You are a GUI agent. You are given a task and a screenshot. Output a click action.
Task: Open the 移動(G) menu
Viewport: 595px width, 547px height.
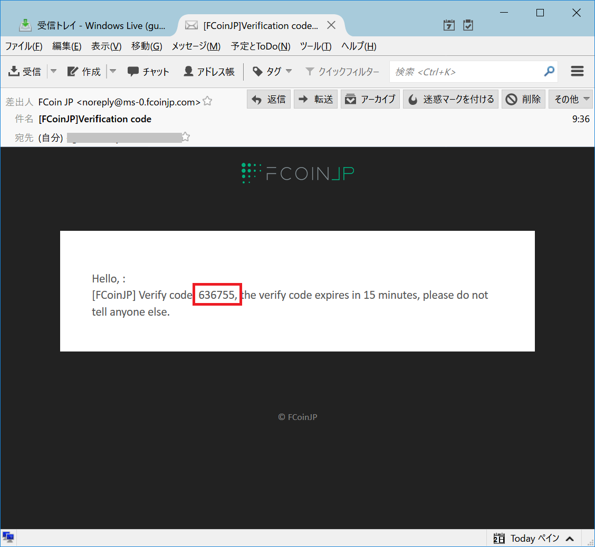[147, 46]
